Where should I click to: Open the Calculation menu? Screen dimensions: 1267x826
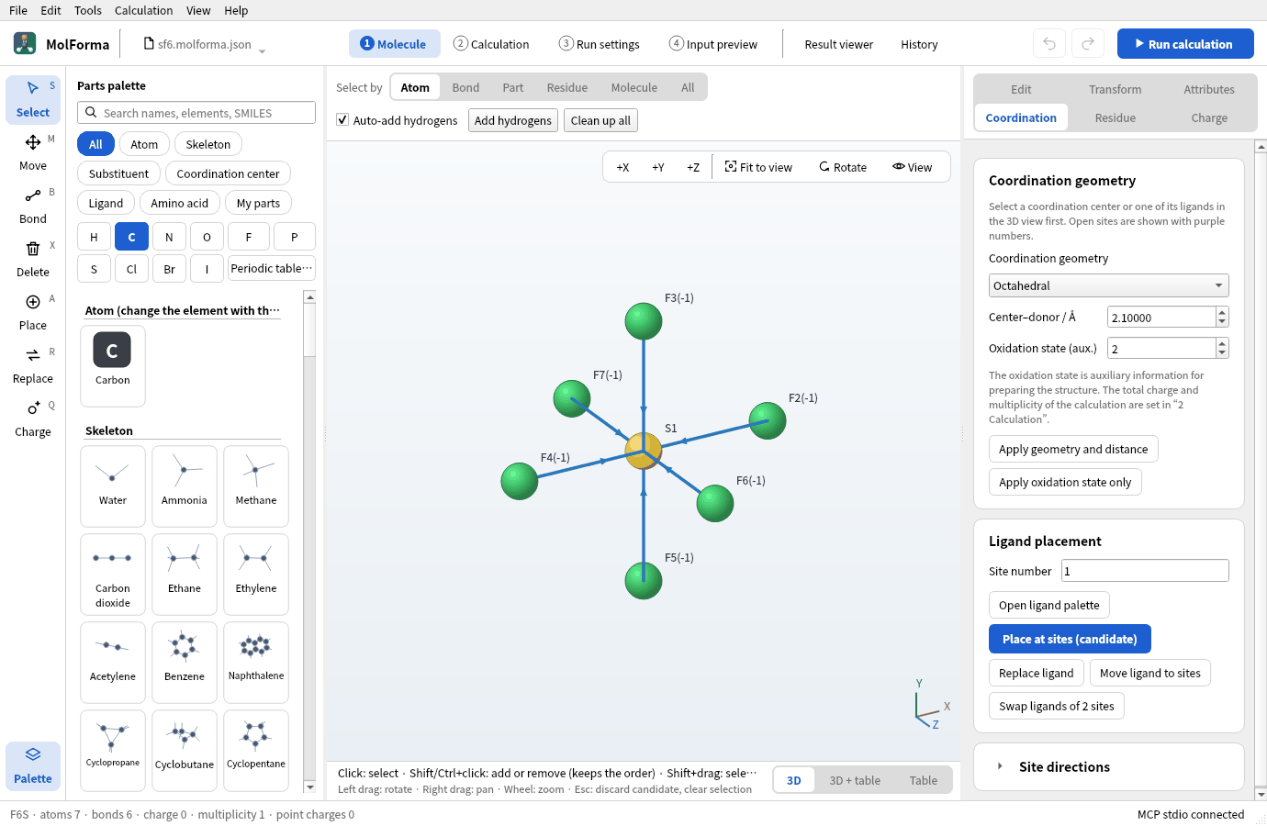click(x=143, y=10)
